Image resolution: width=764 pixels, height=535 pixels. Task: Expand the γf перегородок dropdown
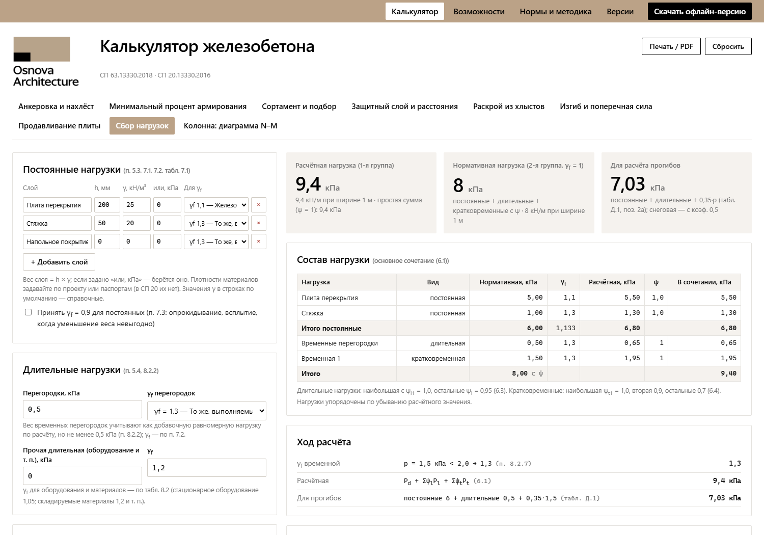coord(207,411)
